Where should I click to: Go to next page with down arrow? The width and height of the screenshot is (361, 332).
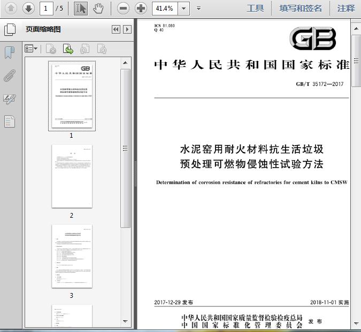click(29, 8)
